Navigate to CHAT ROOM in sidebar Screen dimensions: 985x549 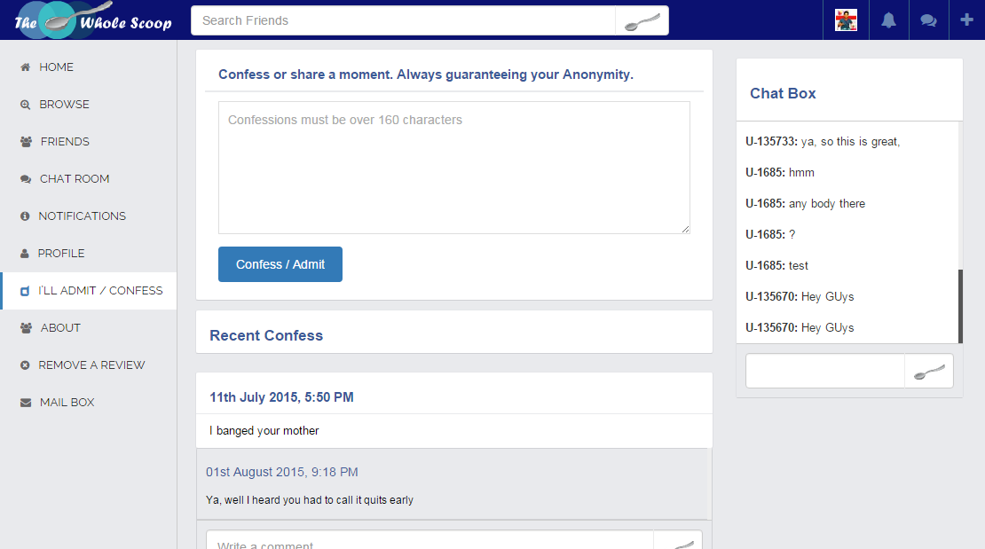[x=75, y=179]
